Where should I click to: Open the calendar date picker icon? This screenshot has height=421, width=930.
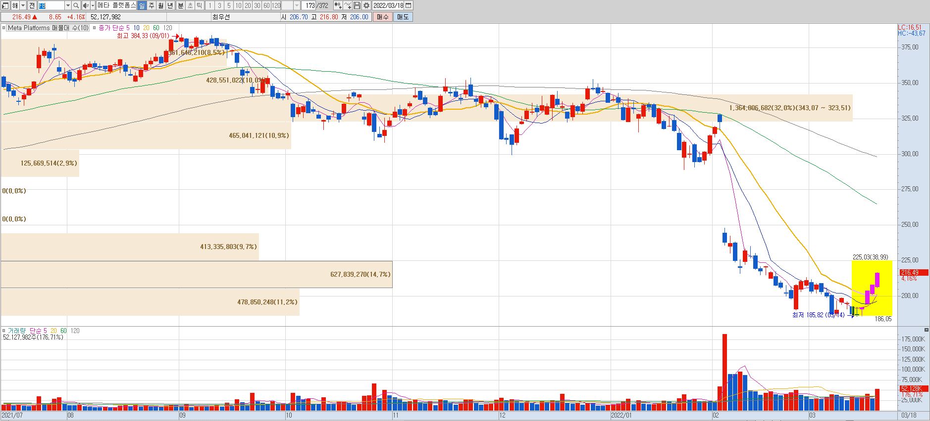coord(409,5)
